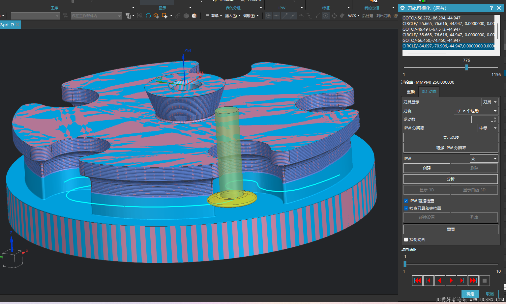The image size is (506, 304).
Task: Click the greyed-out stop animation button
Action: [485, 281]
